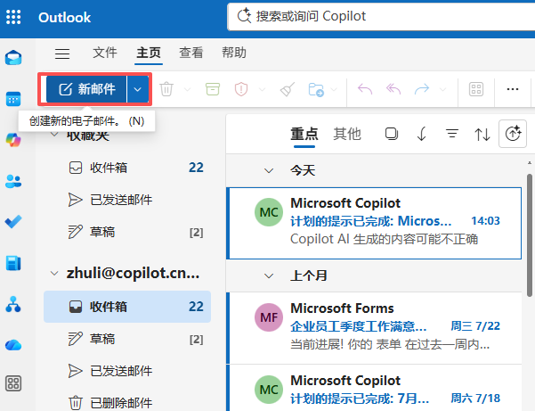Click the Copilot search box

(x=381, y=16)
